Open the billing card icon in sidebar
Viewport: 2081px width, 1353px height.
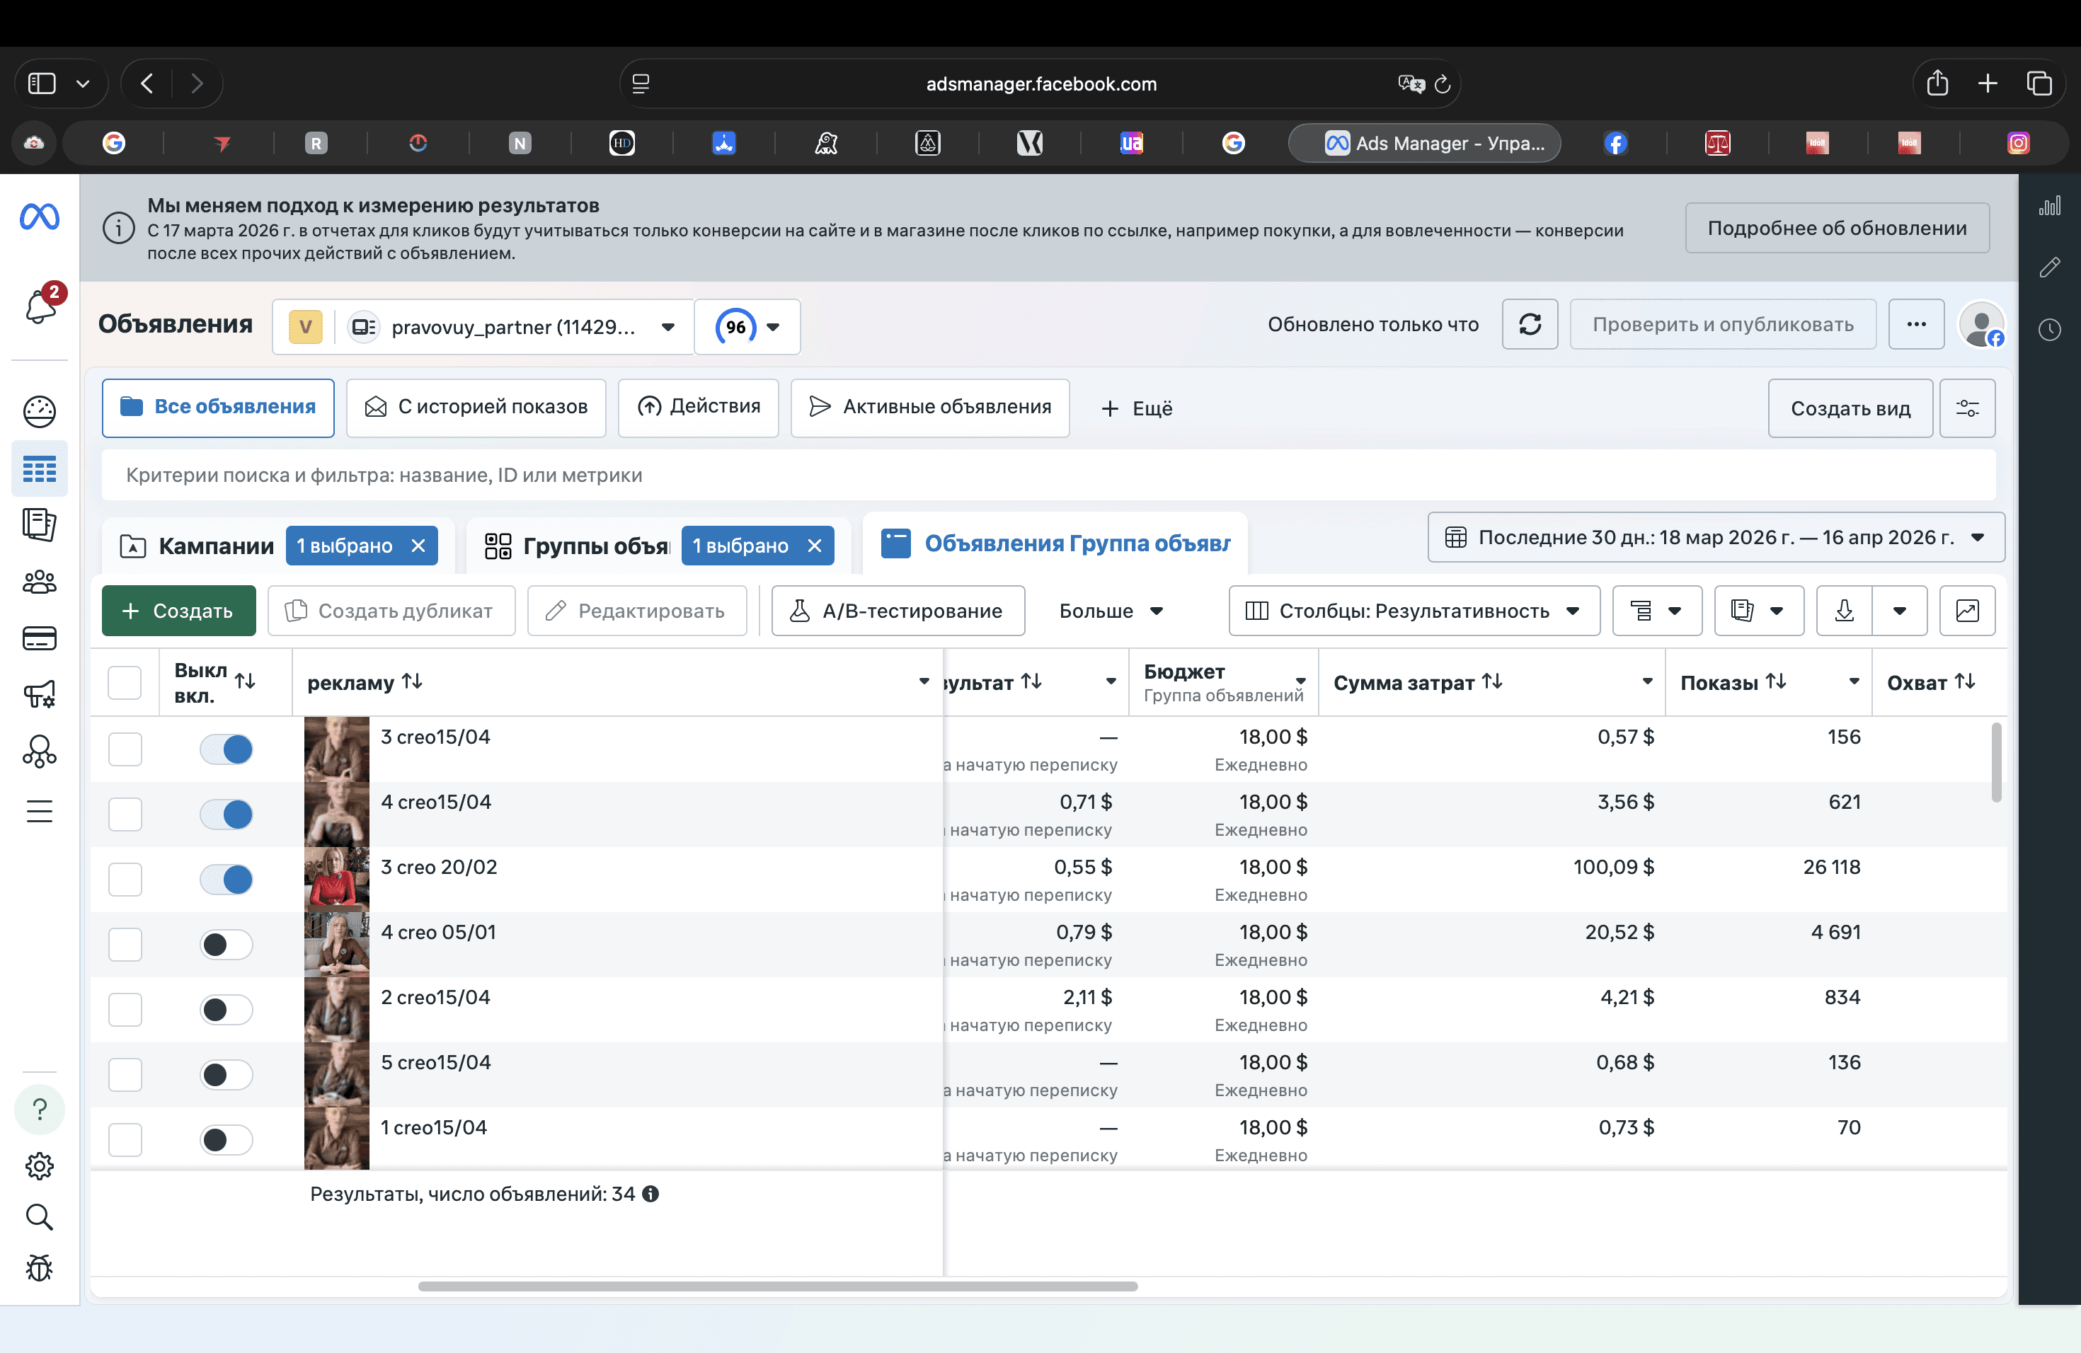[x=40, y=639]
